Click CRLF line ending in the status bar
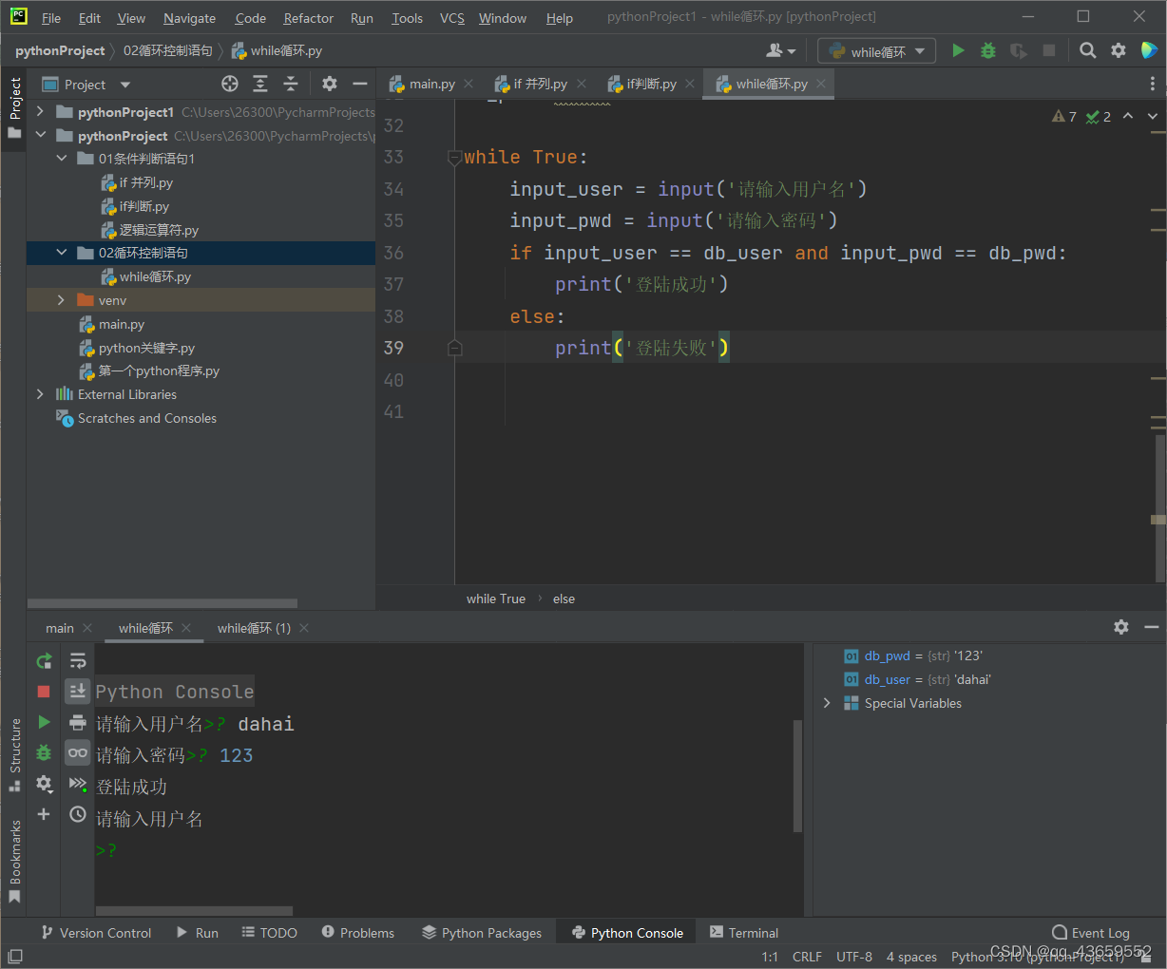This screenshot has width=1167, height=969. tap(807, 957)
